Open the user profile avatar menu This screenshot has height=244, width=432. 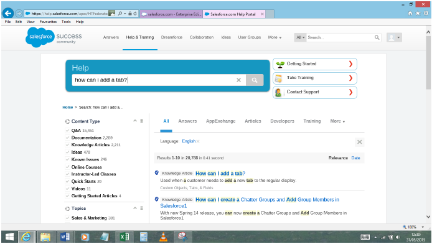pyautogui.click(x=394, y=37)
